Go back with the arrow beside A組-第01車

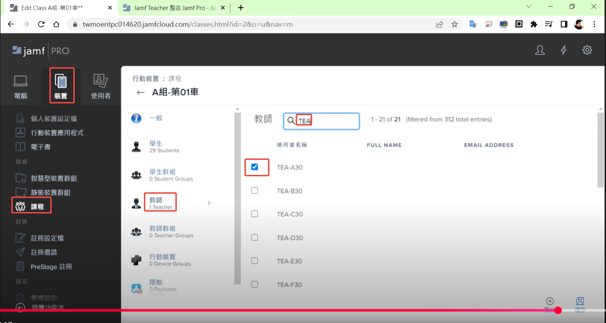coord(140,92)
